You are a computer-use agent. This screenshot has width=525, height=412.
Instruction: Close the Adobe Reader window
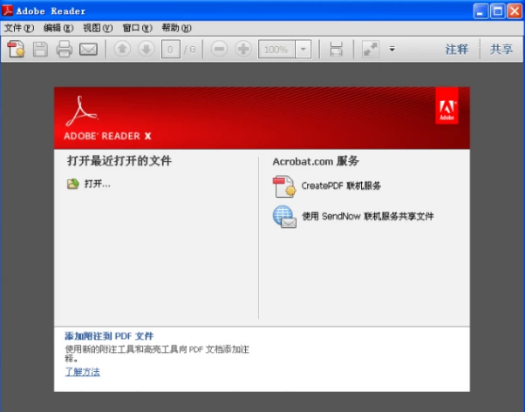[x=515, y=11]
